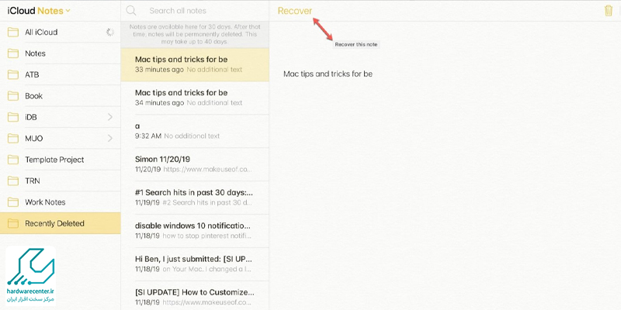The width and height of the screenshot is (621, 310).
Task: Click the MUO folder icon
Action: [13, 139]
